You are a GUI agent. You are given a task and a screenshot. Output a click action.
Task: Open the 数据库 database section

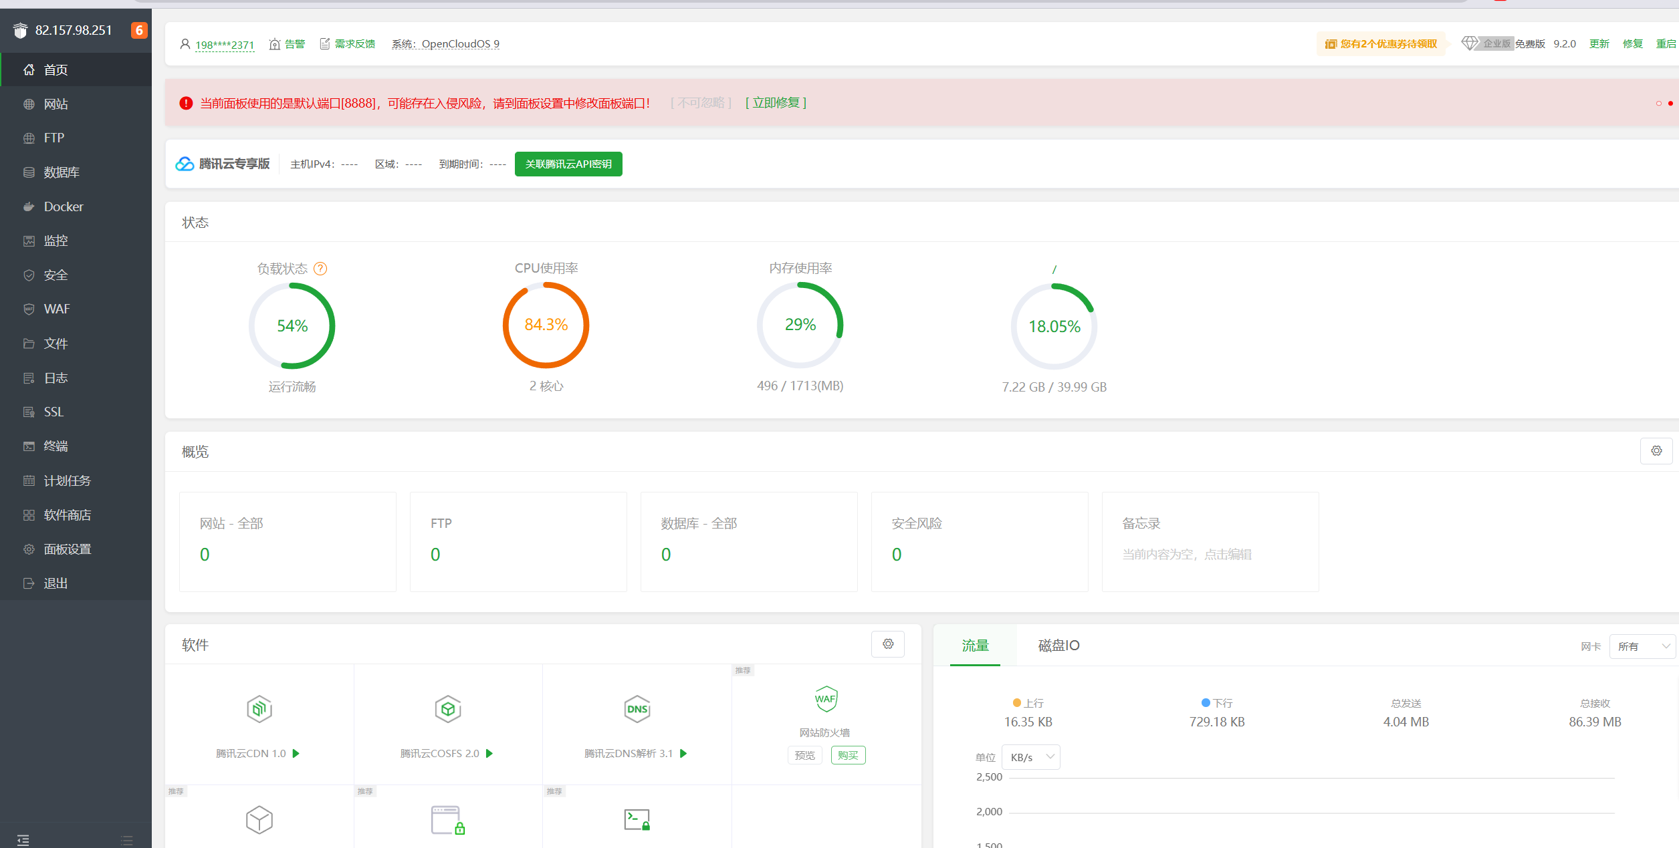(x=76, y=172)
